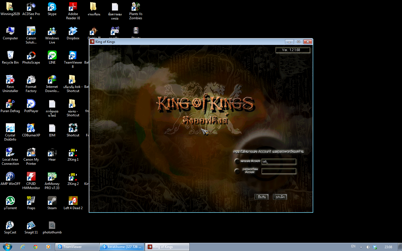The height and width of the screenshot is (251, 402).
Task: Open the Windows Start menu orb
Action: pyautogui.click(x=8, y=247)
